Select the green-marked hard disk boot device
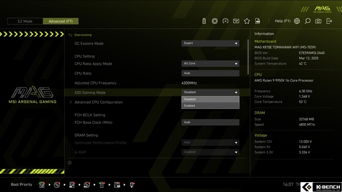The width and height of the screenshot is (342, 192). pos(42,185)
